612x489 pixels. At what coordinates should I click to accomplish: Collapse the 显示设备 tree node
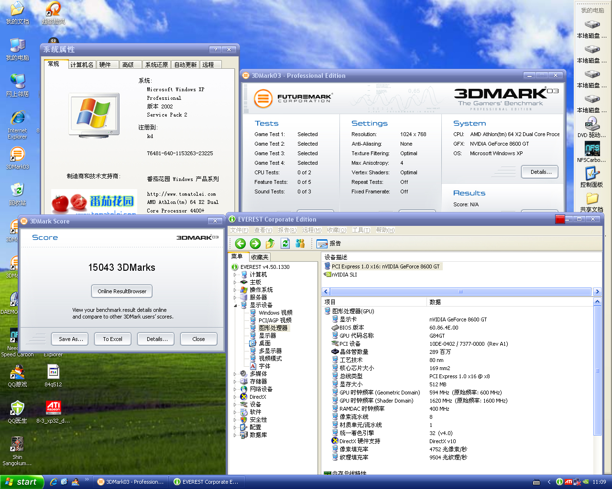click(235, 305)
